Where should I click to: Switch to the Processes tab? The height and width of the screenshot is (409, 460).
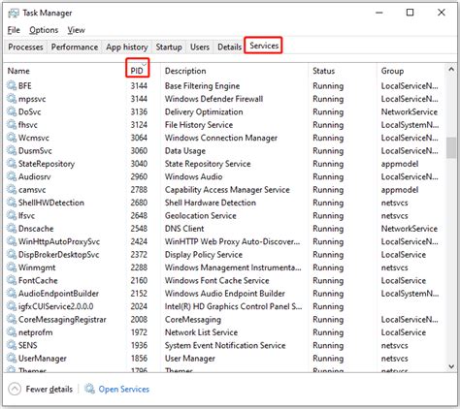point(25,47)
